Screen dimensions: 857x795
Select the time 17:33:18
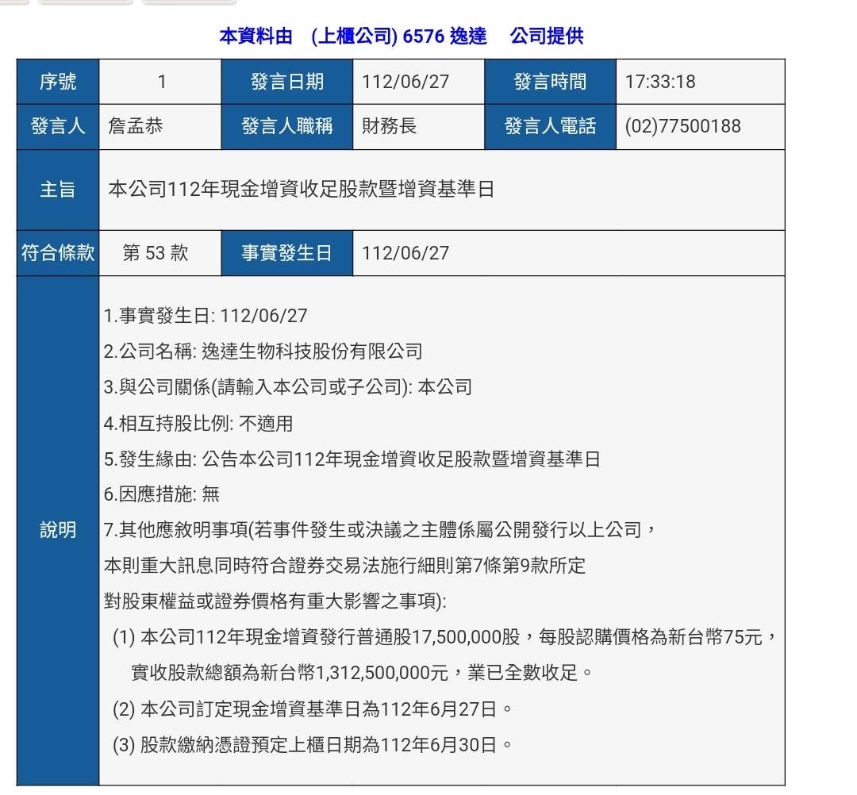coord(660,82)
